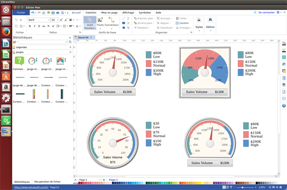Click the help question mark icon in right sidebar
The height and width of the screenshot is (190, 287).
point(284,106)
